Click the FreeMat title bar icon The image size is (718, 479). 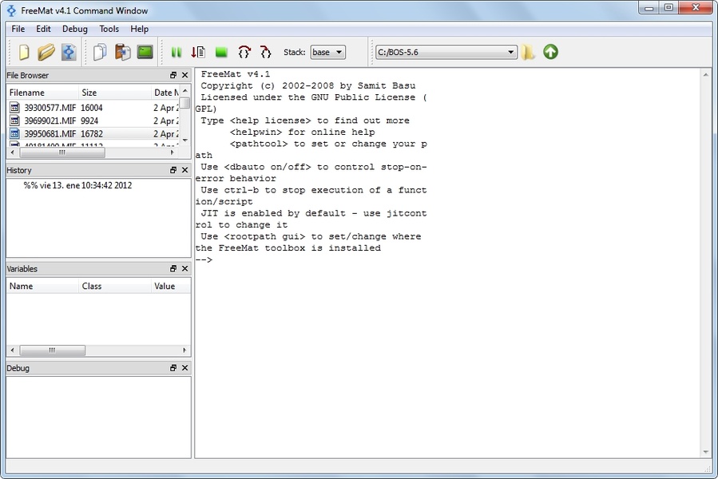pyautogui.click(x=11, y=10)
